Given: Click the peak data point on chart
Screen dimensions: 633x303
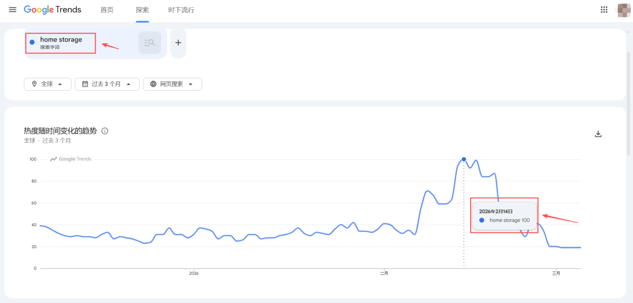Looking at the screenshot, I should [x=464, y=159].
